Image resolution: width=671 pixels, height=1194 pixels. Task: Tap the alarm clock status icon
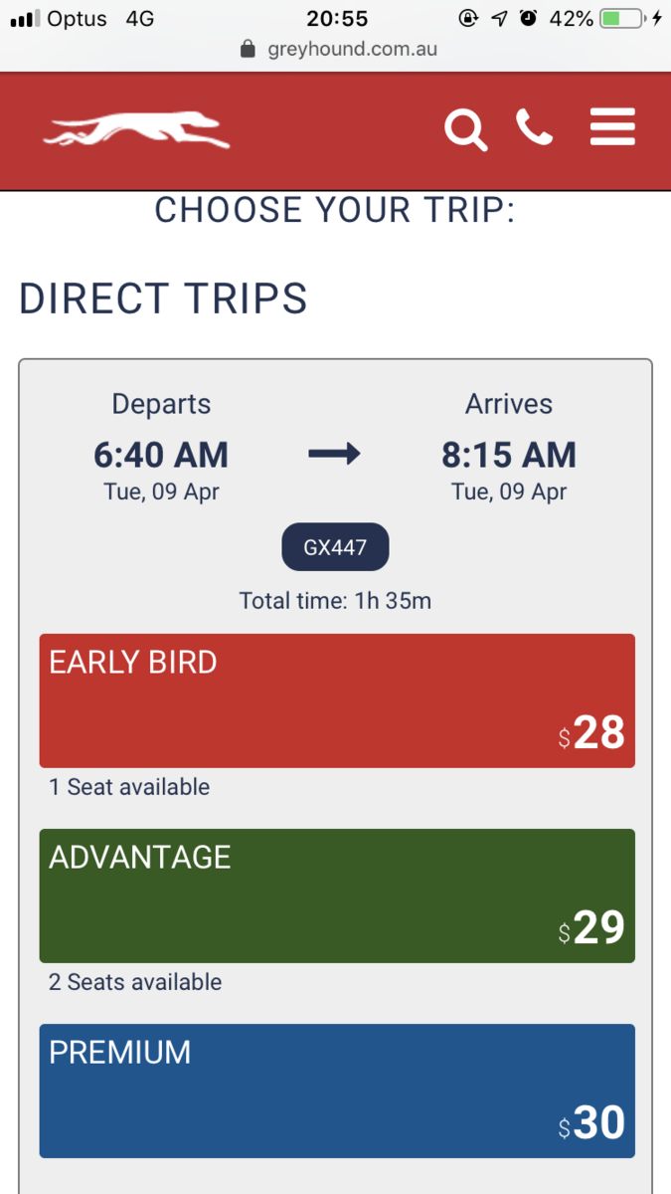[529, 18]
